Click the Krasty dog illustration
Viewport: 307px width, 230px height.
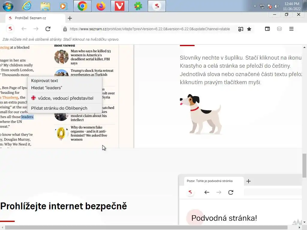point(201,114)
